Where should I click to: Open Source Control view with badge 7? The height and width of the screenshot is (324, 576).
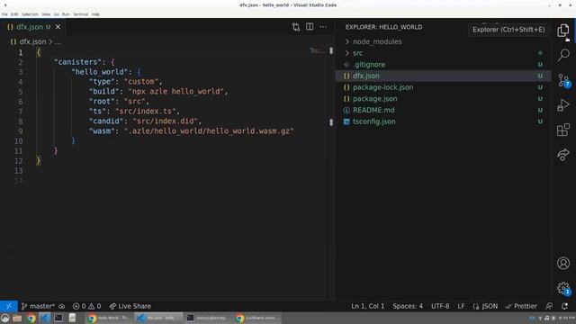point(563,80)
